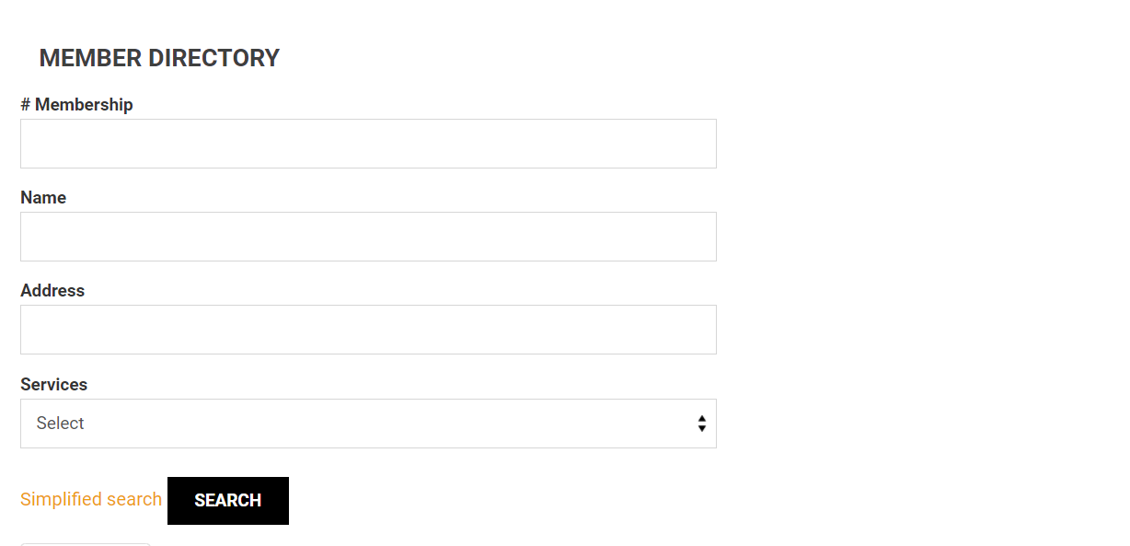1130x546 pixels.
Task: Click the black SEARCH button
Action: [228, 501]
